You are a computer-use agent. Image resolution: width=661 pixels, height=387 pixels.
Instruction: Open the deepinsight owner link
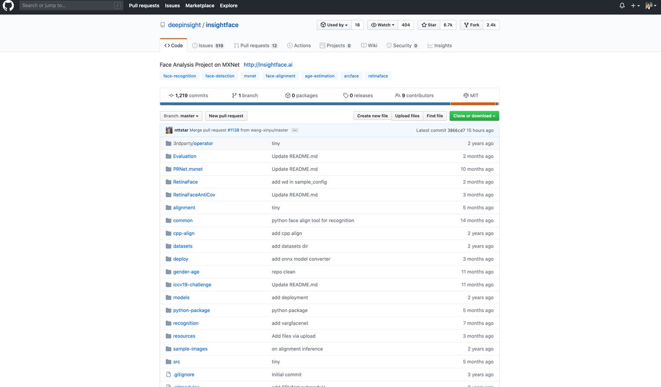point(184,25)
